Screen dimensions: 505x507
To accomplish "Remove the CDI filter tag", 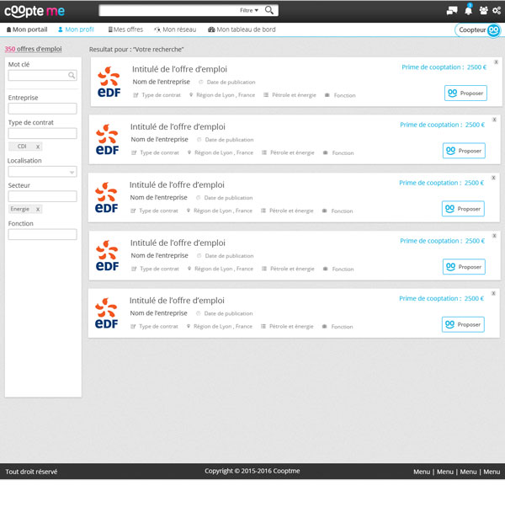I will (38, 147).
